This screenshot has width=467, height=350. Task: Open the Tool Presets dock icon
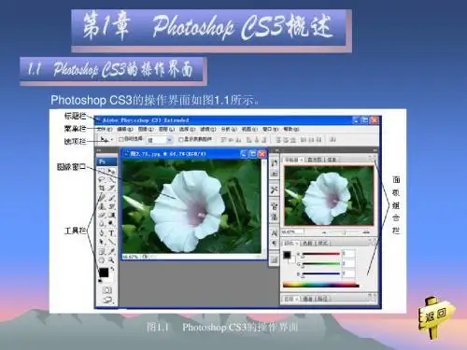274,189
